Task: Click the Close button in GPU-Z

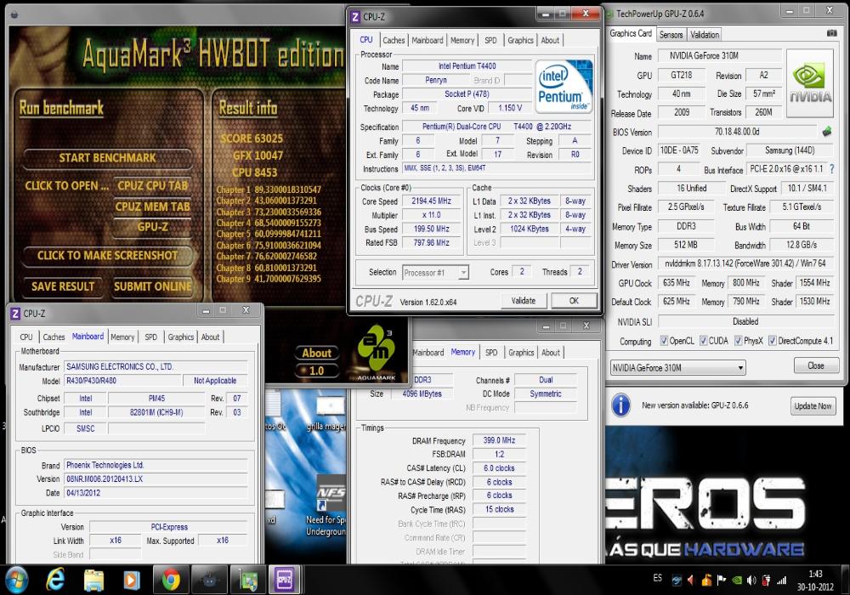Action: pyautogui.click(x=816, y=365)
